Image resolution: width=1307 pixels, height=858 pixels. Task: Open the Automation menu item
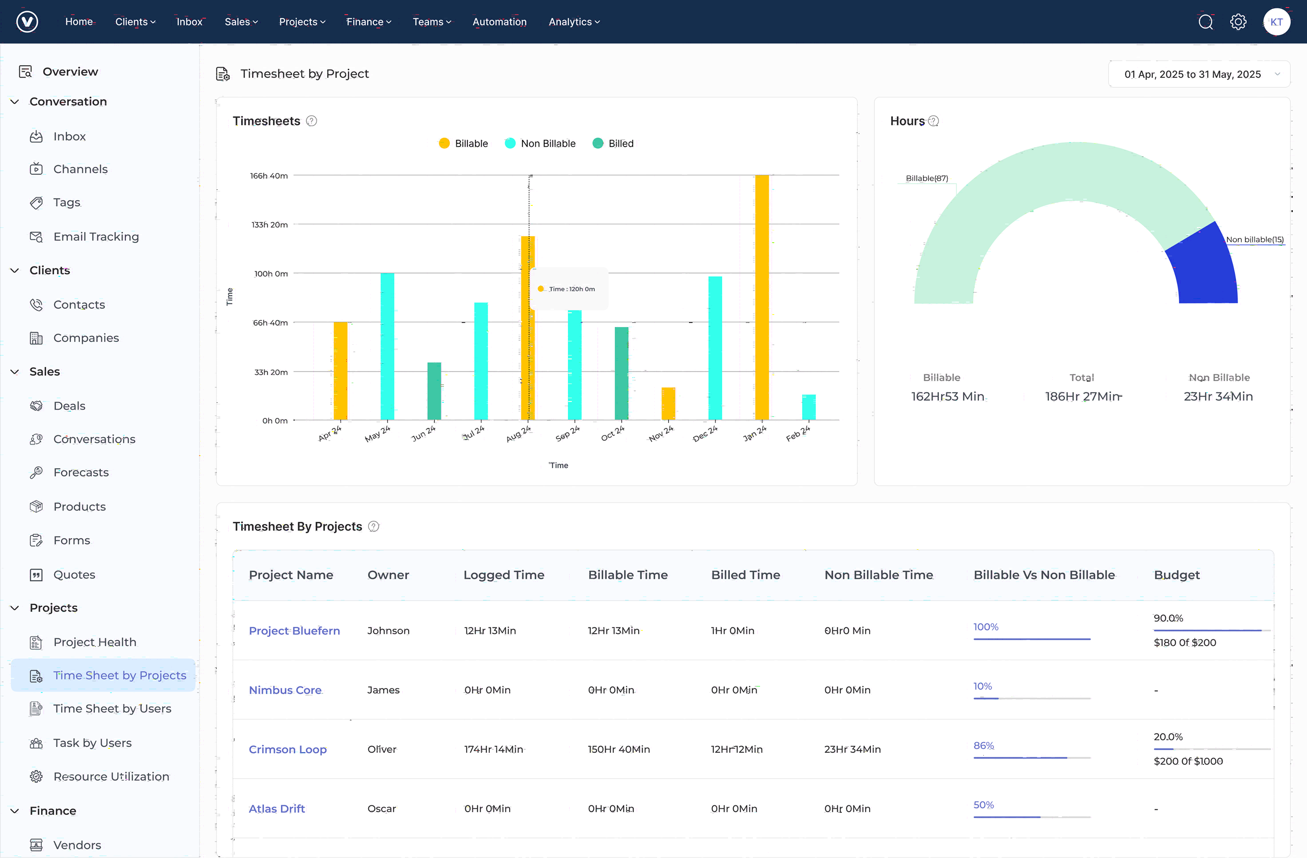(499, 22)
